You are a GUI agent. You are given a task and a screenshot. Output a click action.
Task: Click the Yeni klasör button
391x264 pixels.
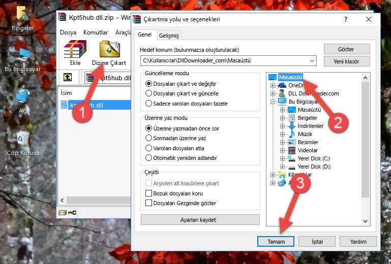[x=347, y=61]
